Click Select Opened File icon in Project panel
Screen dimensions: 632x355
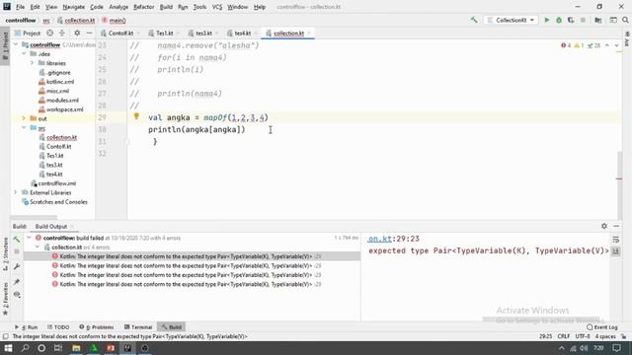49,33
